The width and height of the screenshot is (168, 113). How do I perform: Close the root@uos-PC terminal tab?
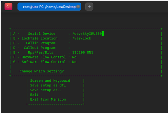78,7
